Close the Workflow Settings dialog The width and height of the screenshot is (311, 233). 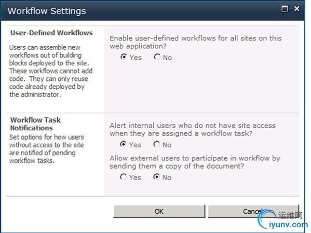click(x=296, y=8)
